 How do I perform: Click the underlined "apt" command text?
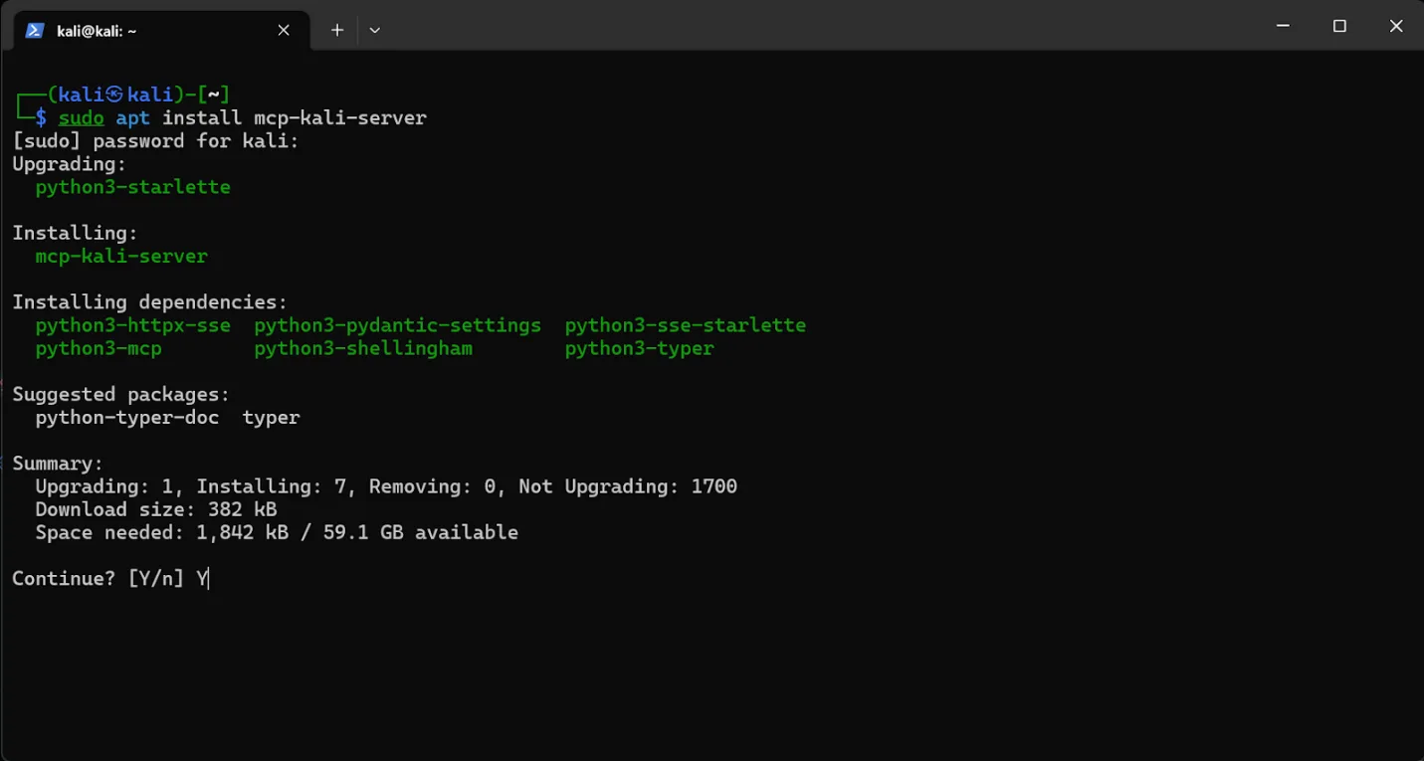[x=132, y=117]
